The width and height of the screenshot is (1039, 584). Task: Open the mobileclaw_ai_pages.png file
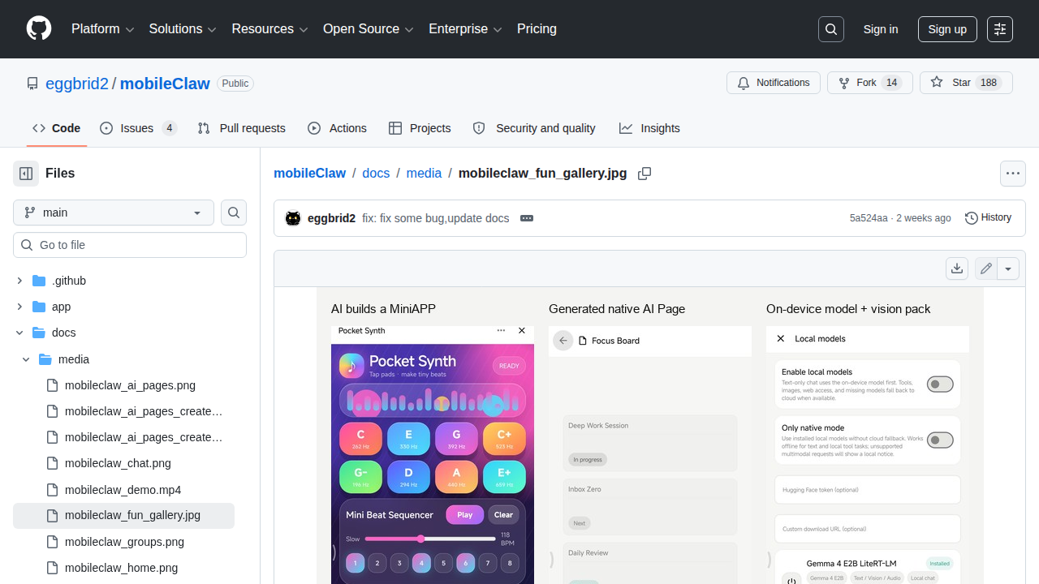point(130,385)
